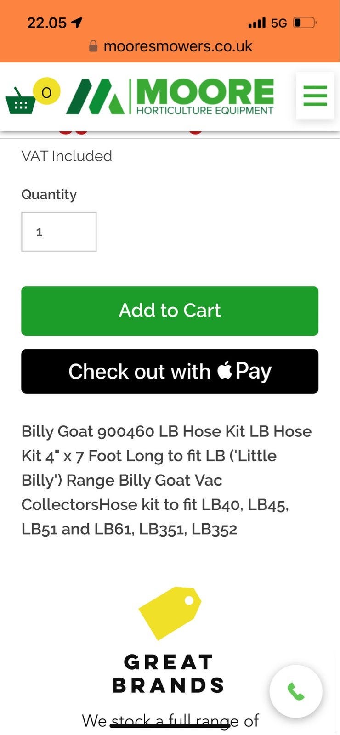Click the green Moore mountain logo mark

95,96
